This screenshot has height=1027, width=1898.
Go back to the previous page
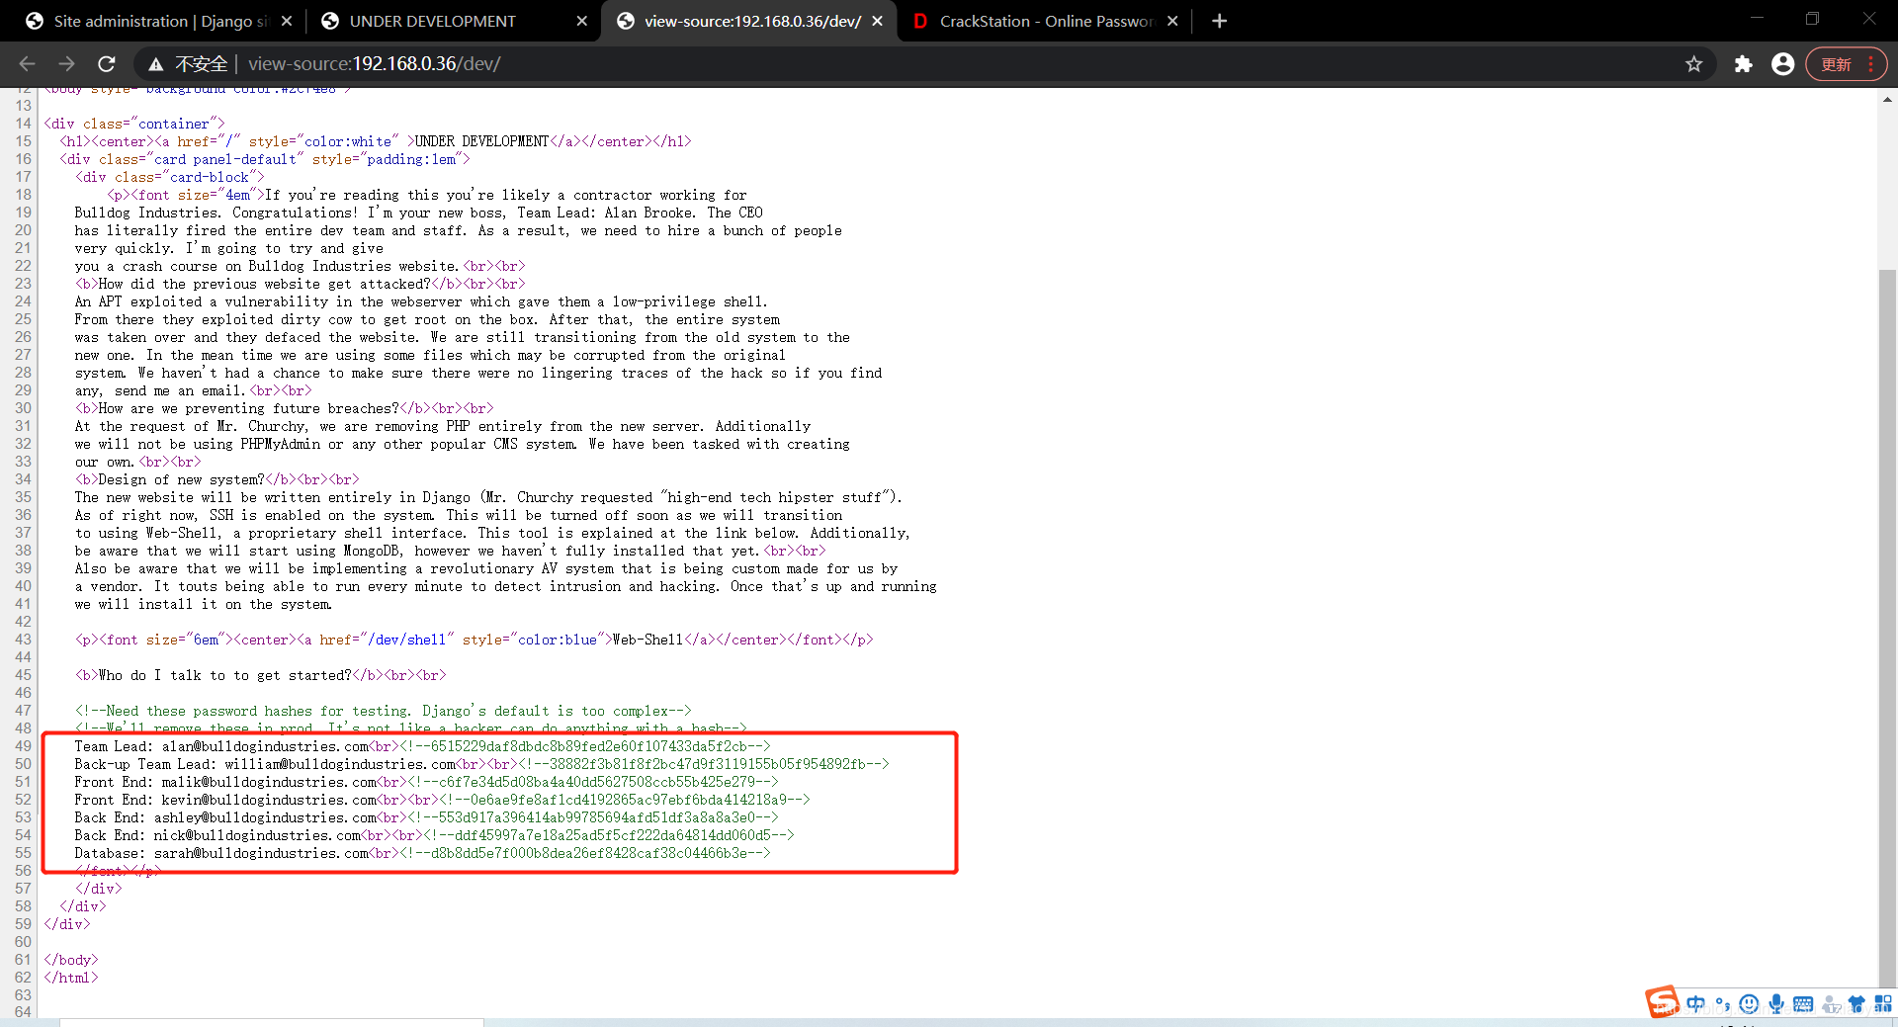[27, 64]
